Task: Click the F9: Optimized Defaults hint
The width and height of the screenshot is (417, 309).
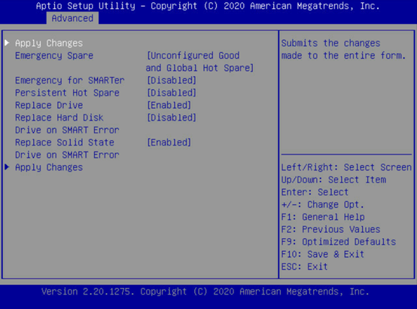Action: pos(339,242)
